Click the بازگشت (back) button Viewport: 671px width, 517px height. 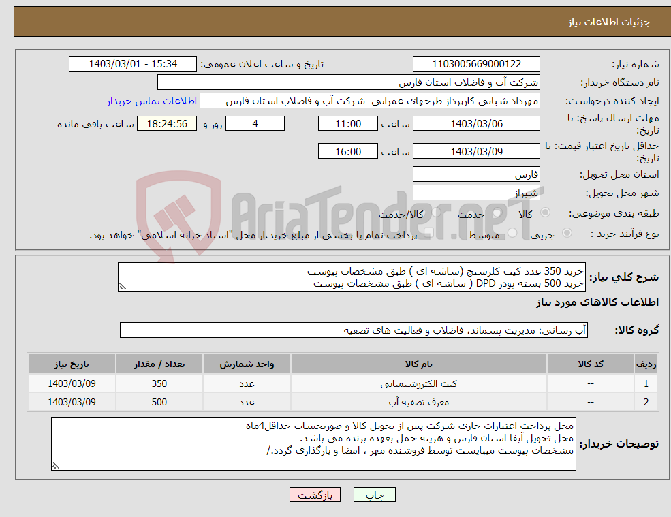pyautogui.click(x=315, y=495)
